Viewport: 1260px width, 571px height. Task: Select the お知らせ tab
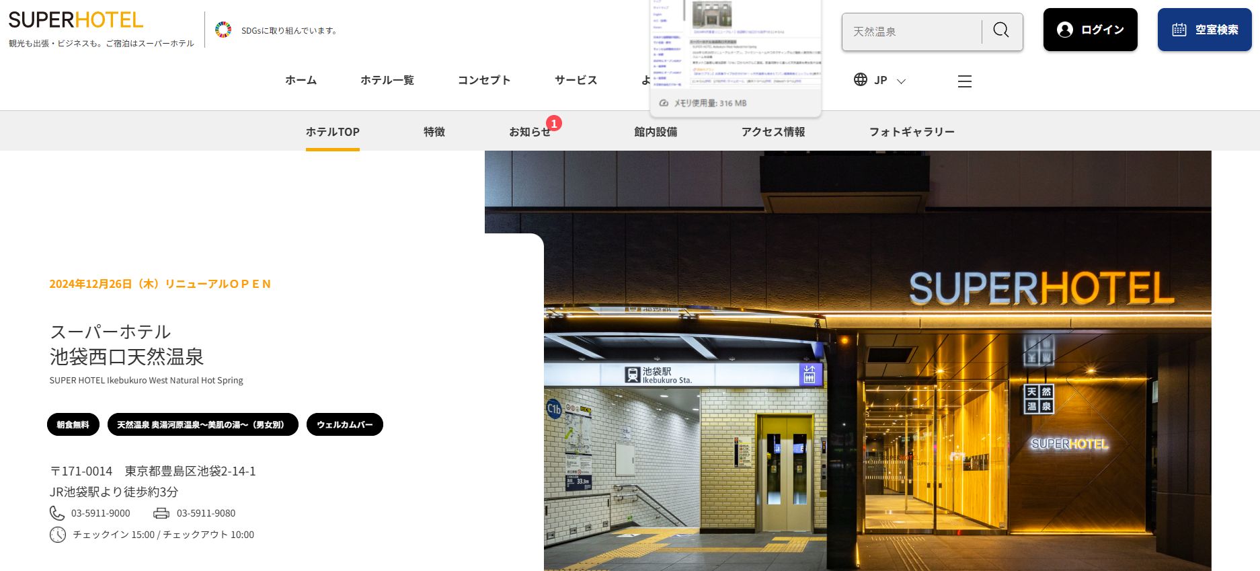tap(530, 132)
